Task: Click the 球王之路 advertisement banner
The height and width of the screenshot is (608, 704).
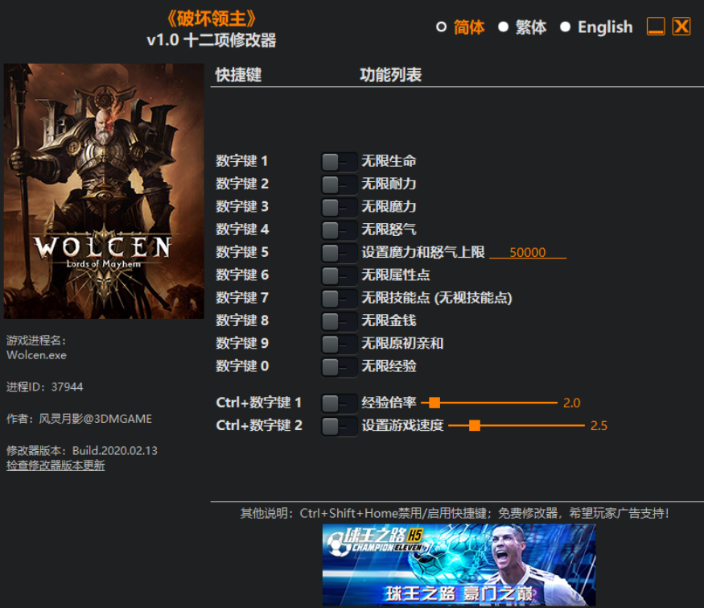Action: (459, 565)
